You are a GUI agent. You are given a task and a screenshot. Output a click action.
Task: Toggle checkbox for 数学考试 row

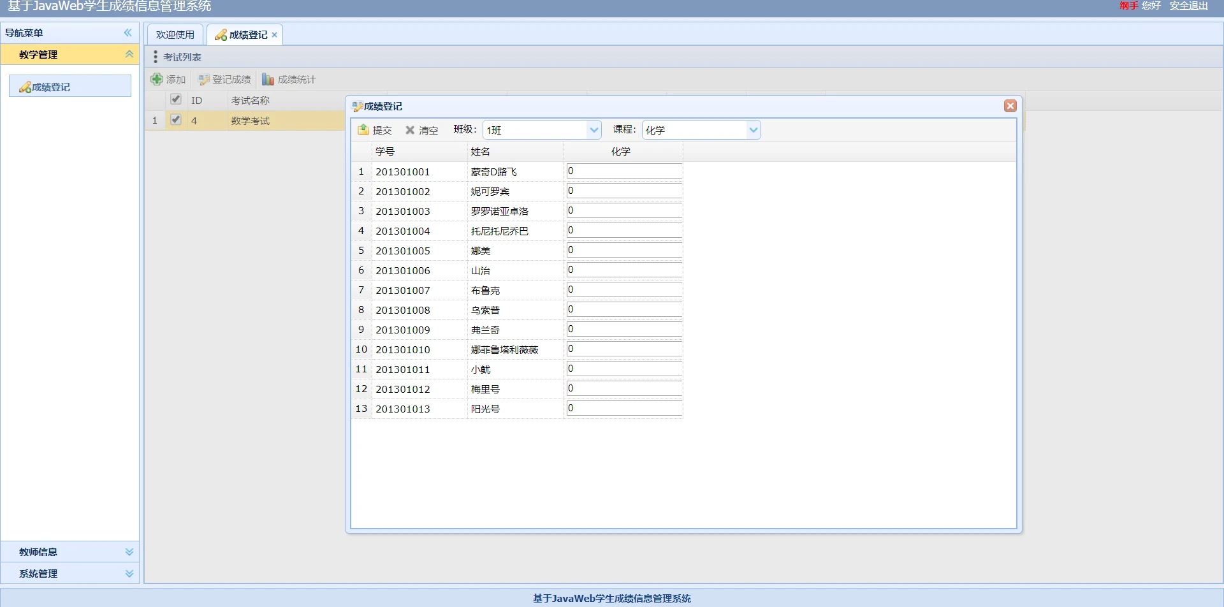[176, 120]
